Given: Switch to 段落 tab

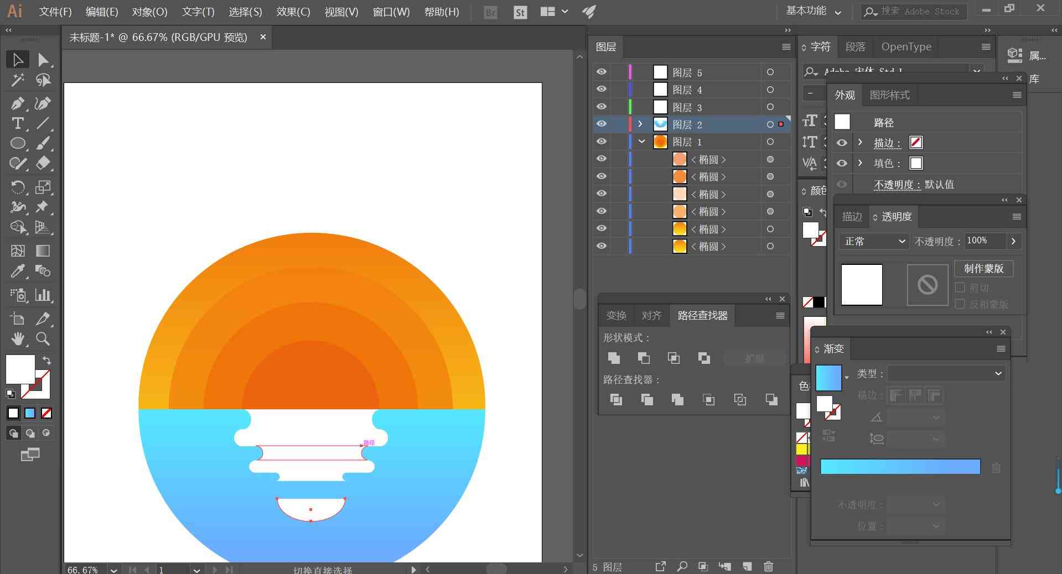Looking at the screenshot, I should pos(855,47).
